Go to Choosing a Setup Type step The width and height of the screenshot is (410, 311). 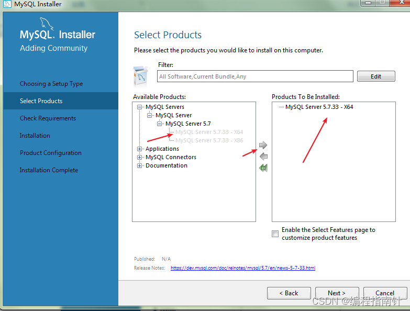point(51,84)
